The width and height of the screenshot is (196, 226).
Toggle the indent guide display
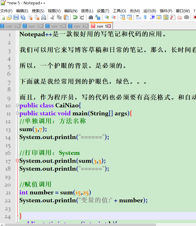[152, 17]
